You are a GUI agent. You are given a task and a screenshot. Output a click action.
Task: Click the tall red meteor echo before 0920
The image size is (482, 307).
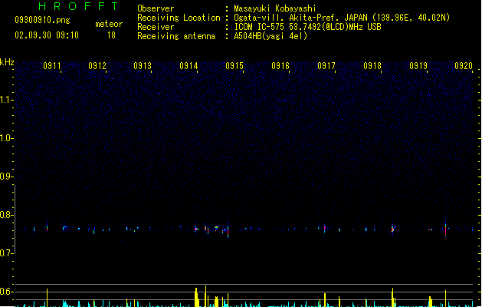click(445, 229)
